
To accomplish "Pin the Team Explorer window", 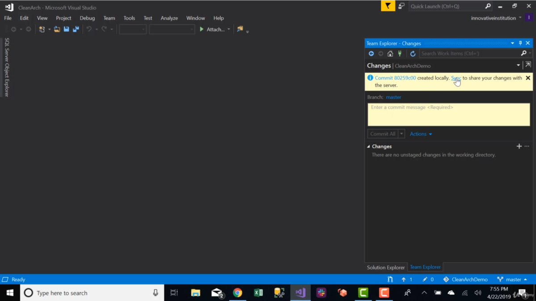I will [x=520, y=43].
